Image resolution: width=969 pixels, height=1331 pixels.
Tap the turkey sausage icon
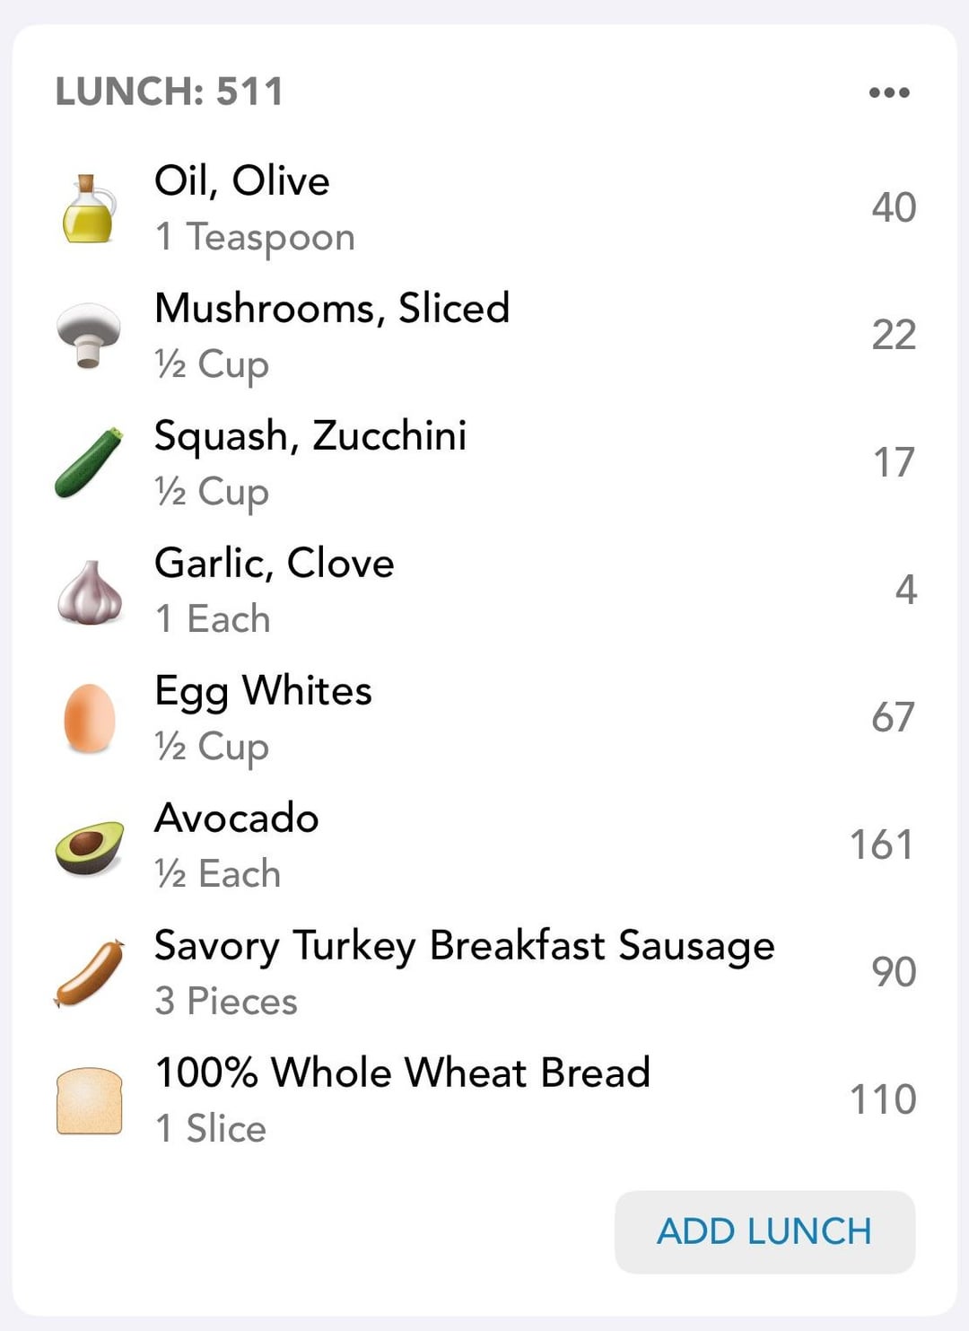tap(88, 974)
